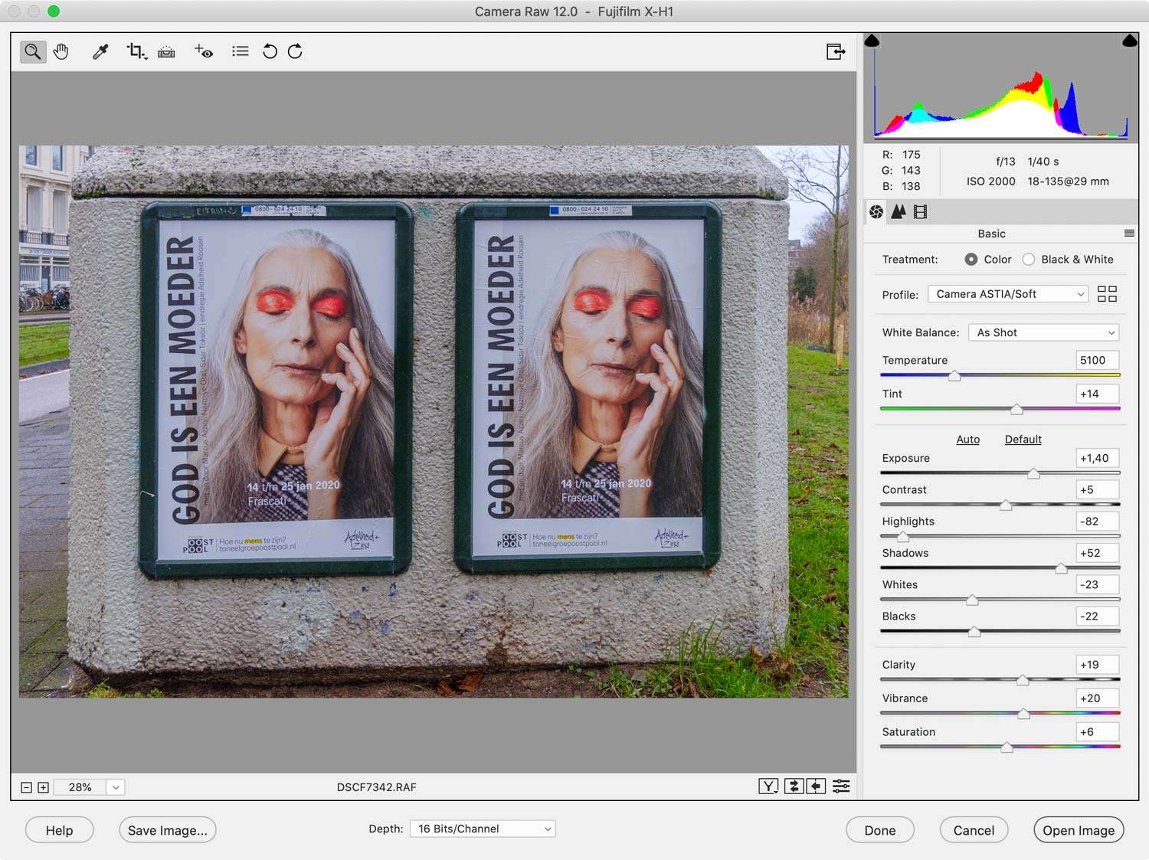Adjust the Highlights slider handle
The height and width of the screenshot is (860, 1149).
point(902,537)
